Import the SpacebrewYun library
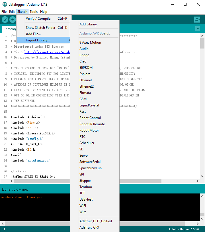 click(95, 168)
